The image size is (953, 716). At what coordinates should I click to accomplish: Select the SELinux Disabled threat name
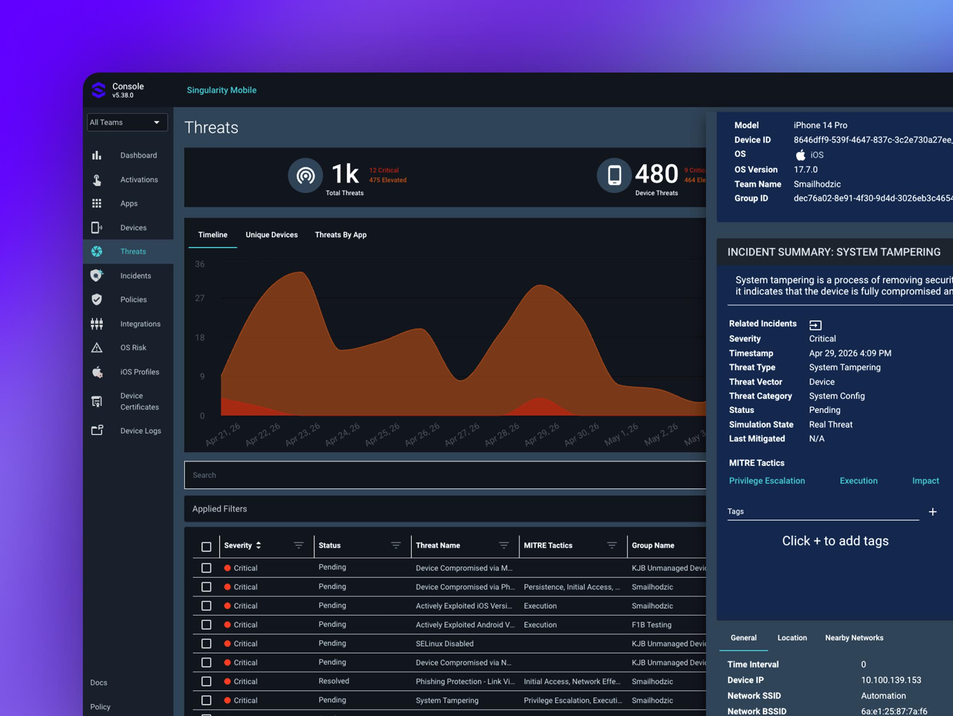pyautogui.click(x=444, y=644)
